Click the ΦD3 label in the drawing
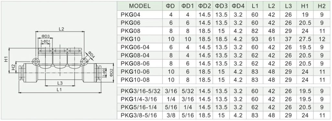This screenshot has height=121, width=332. (45, 36)
